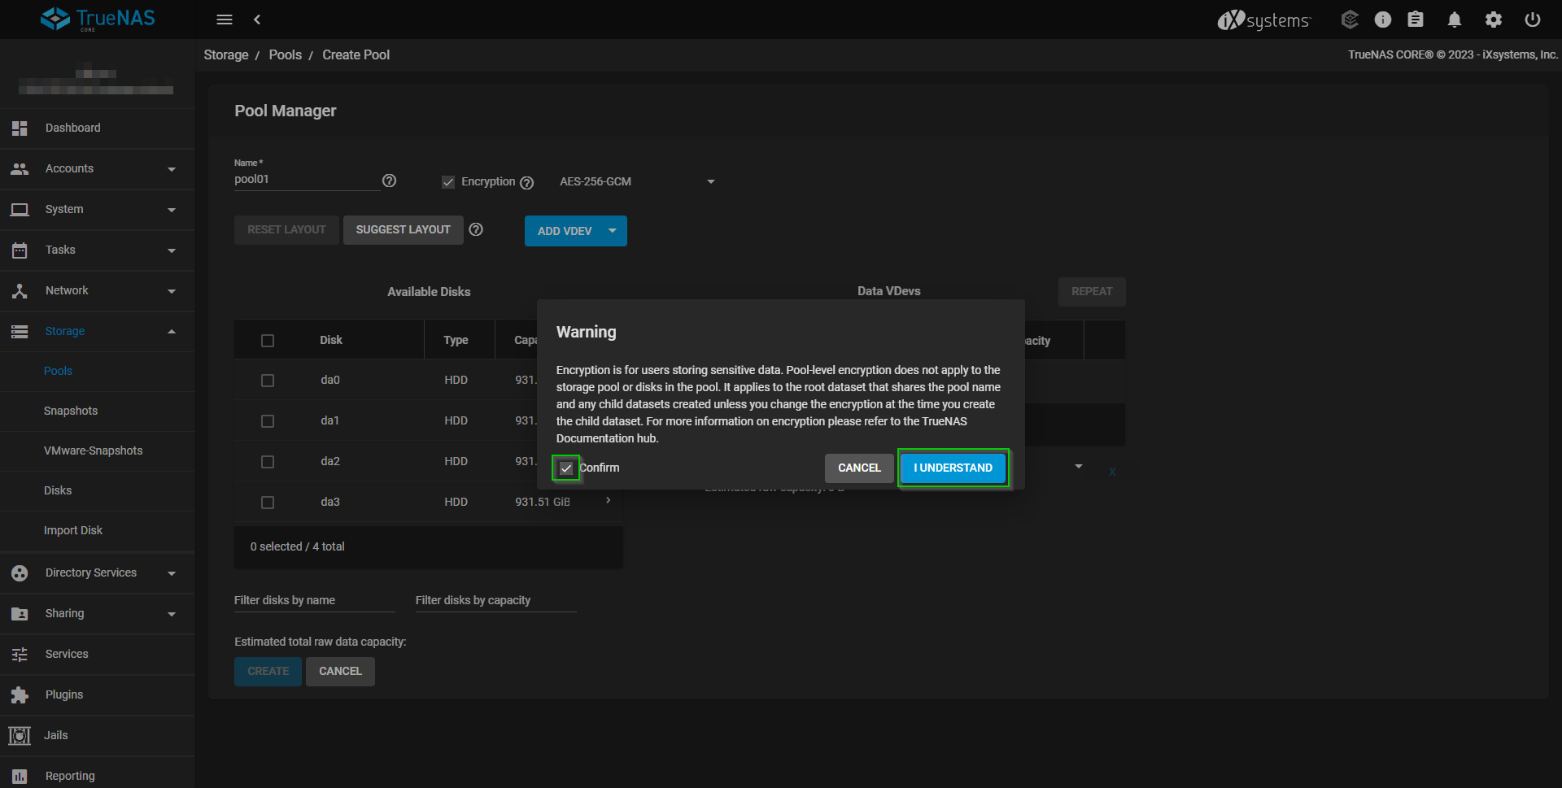Open the task manager clipboard icon

coord(1416,20)
